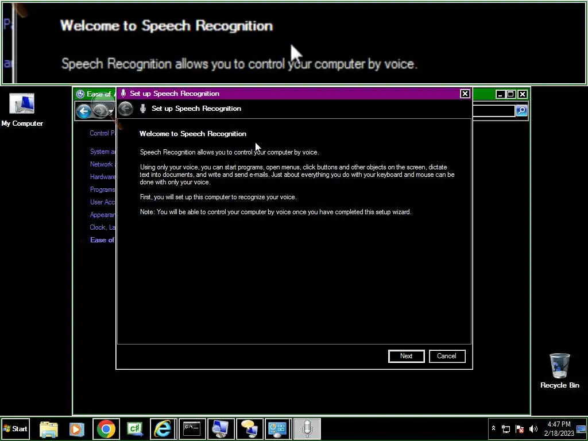Image resolution: width=588 pixels, height=441 pixels.
Task: Switch to the Speech Recognition microphone taskbar item
Action: coord(307,429)
